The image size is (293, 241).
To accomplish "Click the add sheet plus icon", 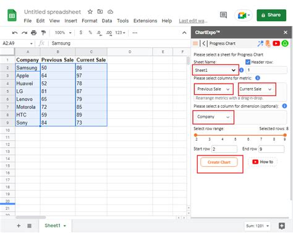I will click(19, 226).
